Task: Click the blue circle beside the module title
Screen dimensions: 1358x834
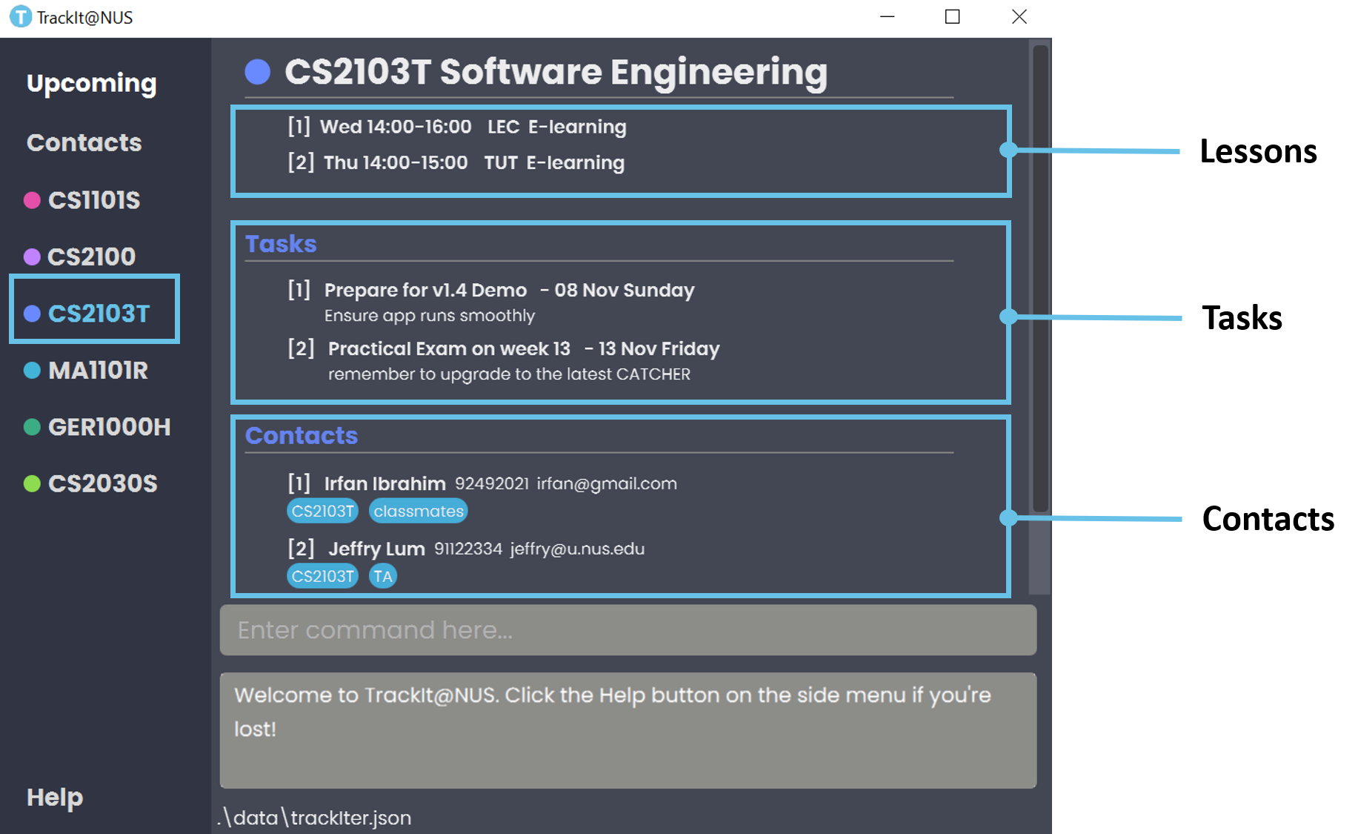Action: pos(257,72)
